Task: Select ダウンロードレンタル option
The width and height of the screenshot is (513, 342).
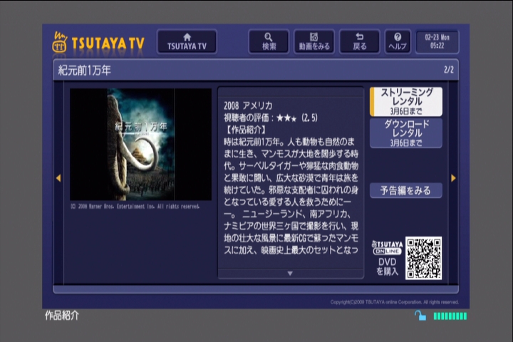Action: point(406,133)
